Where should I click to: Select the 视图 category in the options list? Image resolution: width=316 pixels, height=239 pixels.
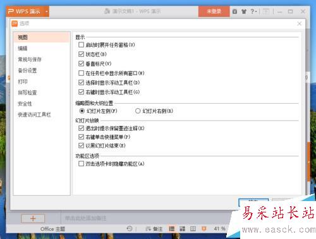pyautogui.click(x=42, y=37)
